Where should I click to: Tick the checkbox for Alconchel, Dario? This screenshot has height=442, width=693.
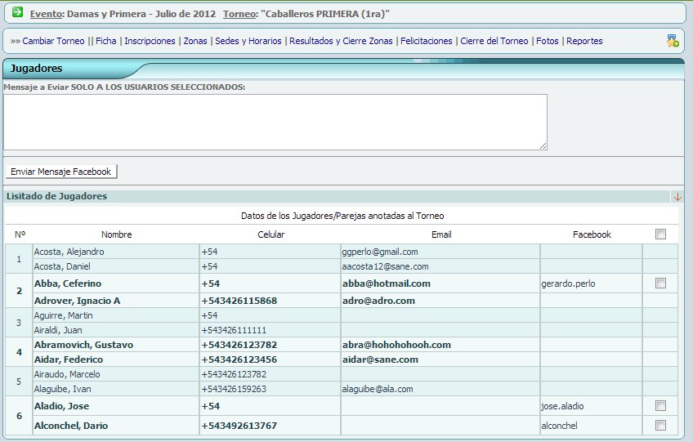[660, 426]
